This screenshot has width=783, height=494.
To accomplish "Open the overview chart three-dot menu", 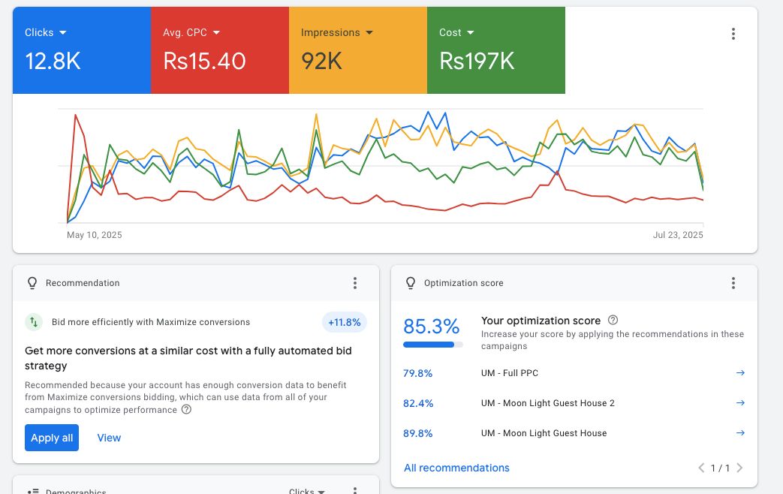I will (x=733, y=34).
